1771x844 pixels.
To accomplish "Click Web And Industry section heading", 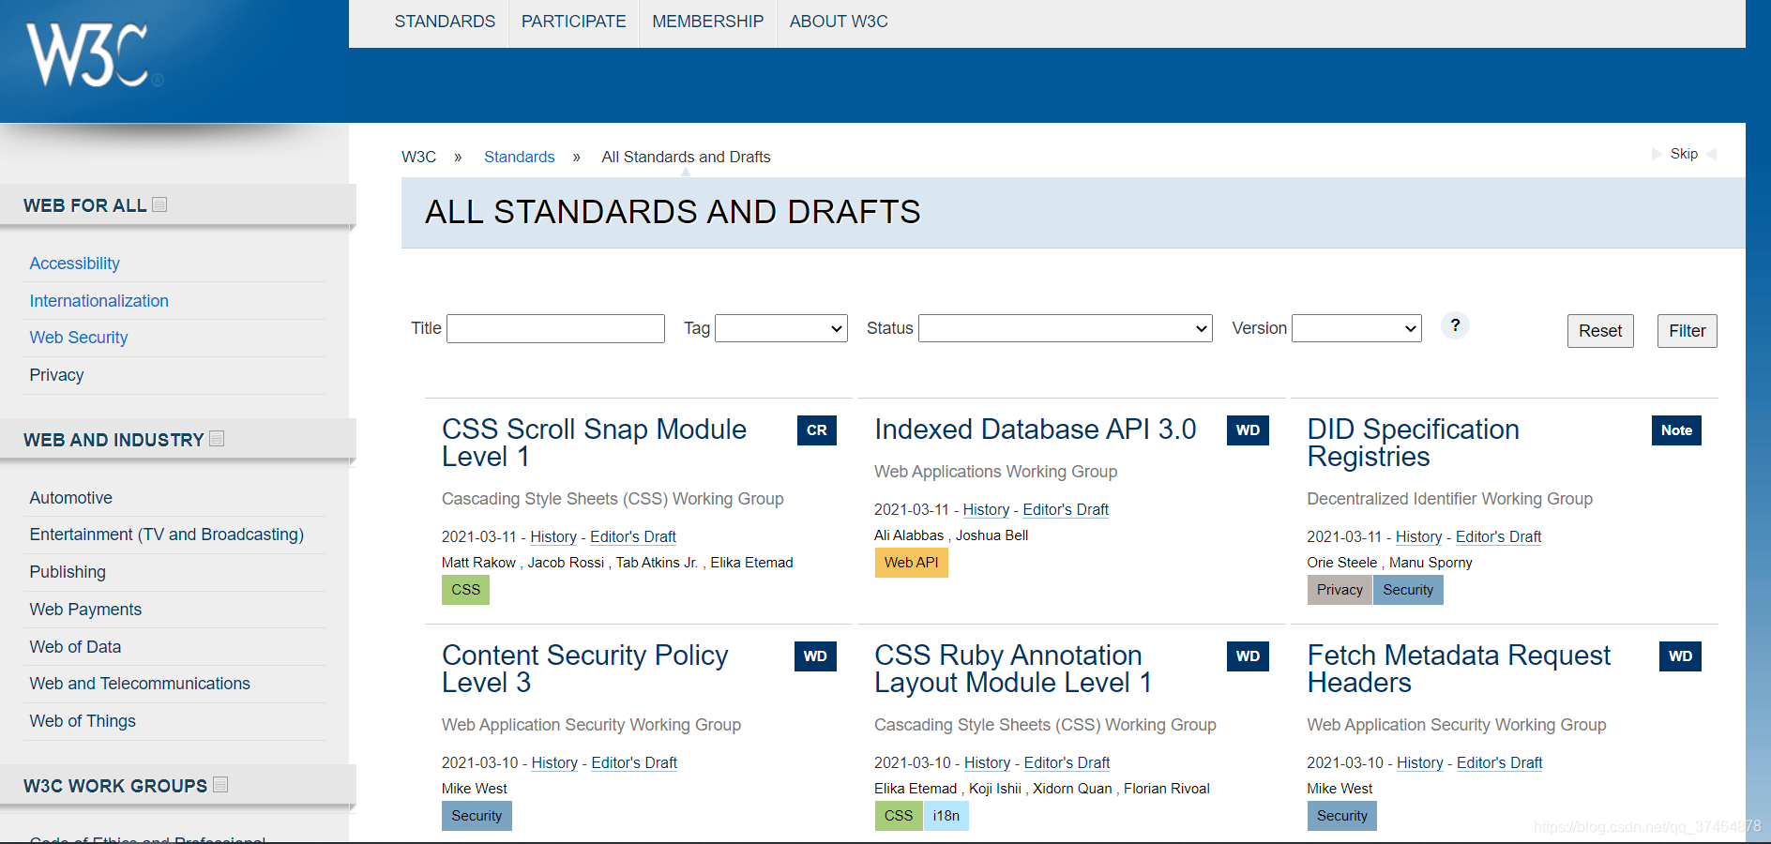I will (114, 440).
